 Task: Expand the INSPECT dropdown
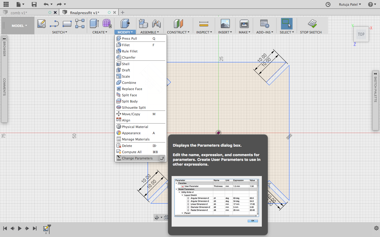204,32
